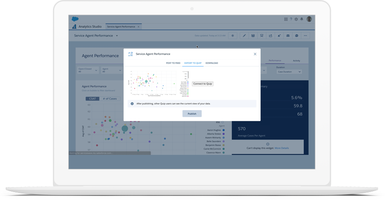Open the Case Duration dropdown
This screenshot has width=385, height=200.
tap(289, 72)
